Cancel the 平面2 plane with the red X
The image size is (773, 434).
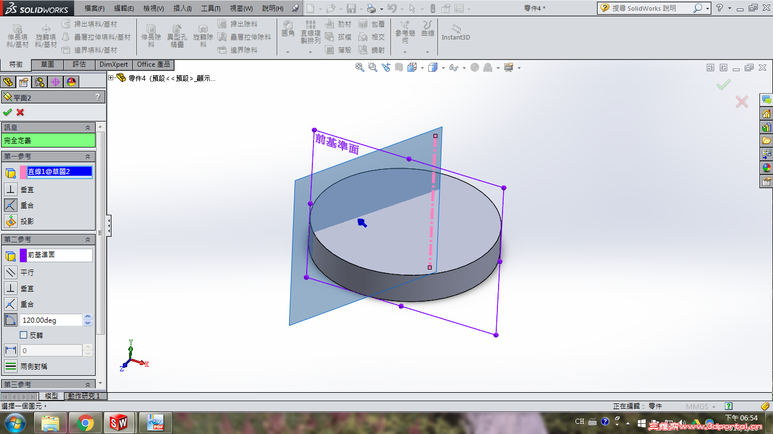coord(20,112)
